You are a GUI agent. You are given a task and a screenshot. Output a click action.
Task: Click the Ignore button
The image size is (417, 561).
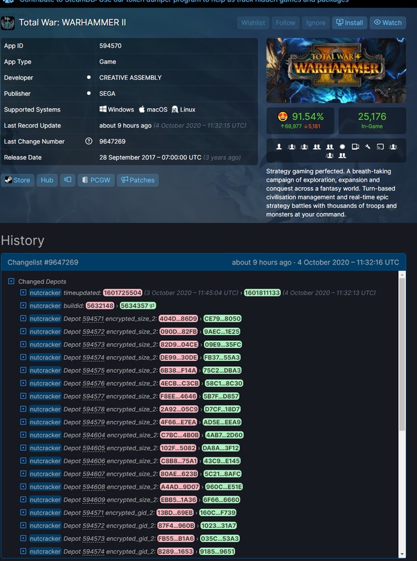pos(316,23)
